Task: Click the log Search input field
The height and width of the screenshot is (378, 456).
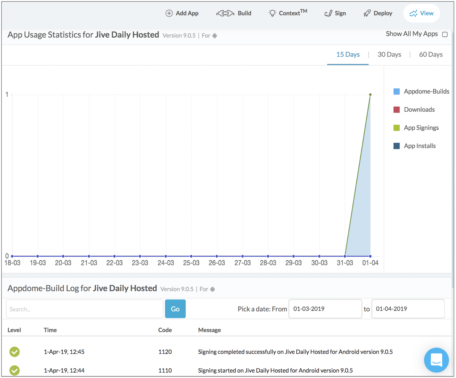Action: click(x=84, y=309)
